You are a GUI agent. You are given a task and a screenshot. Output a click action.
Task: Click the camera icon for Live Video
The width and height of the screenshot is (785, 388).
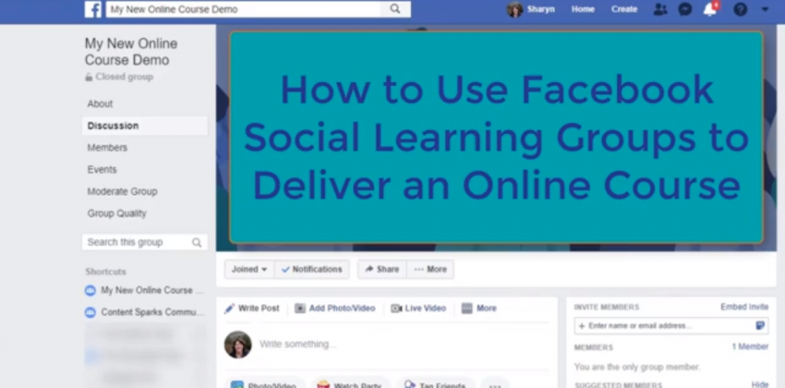click(x=396, y=309)
